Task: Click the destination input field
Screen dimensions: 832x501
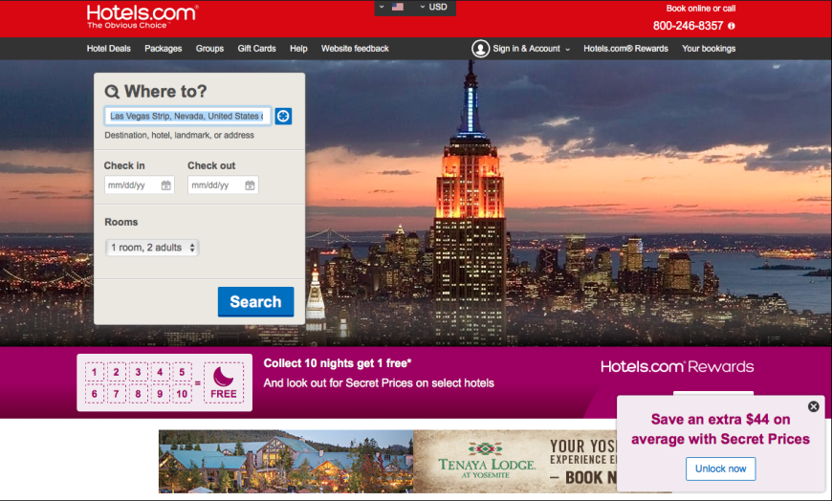Action: click(187, 117)
